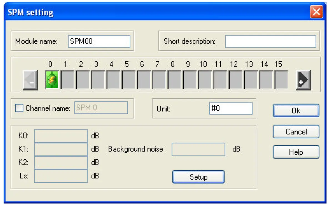Click the Unit field showing #0

[231, 108]
